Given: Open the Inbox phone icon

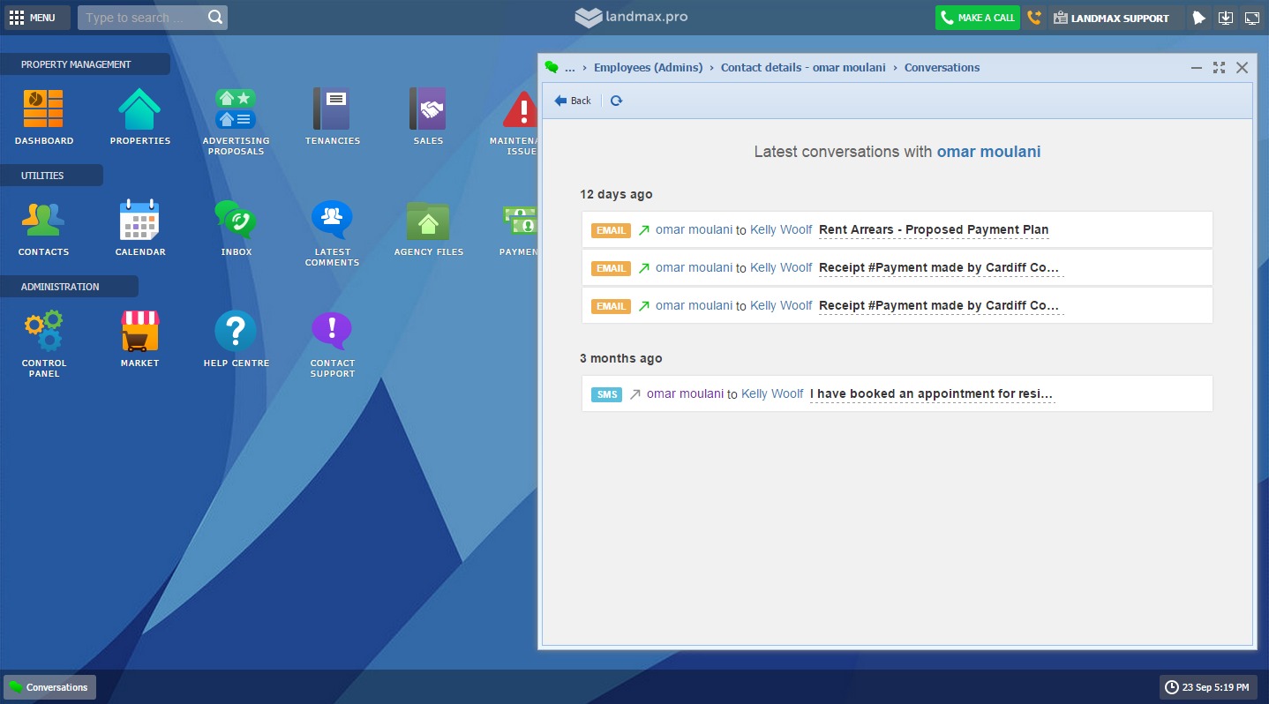Looking at the screenshot, I should (x=236, y=221).
